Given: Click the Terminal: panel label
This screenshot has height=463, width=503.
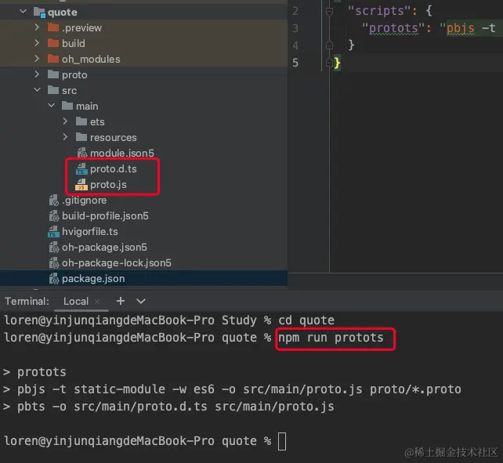Looking at the screenshot, I should (x=27, y=302).
